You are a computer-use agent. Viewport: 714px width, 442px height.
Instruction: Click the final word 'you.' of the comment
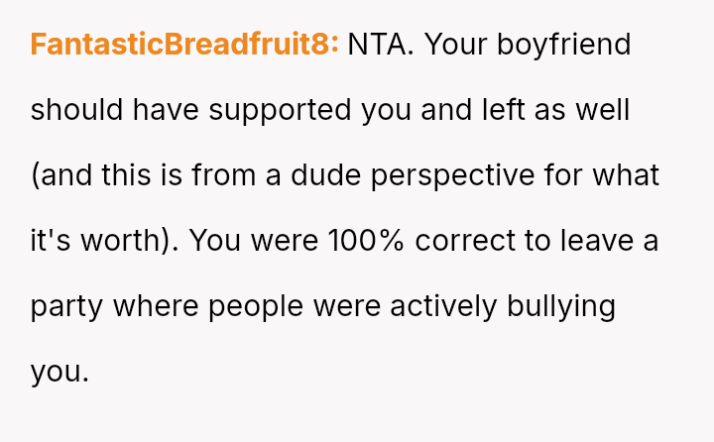pos(59,372)
